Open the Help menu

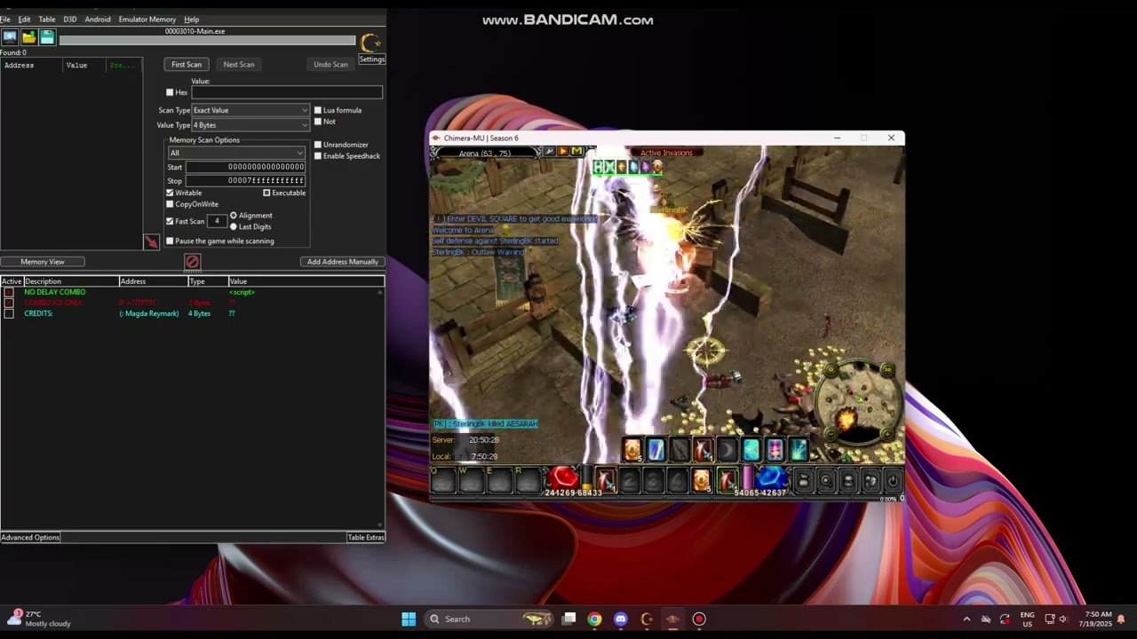point(192,19)
